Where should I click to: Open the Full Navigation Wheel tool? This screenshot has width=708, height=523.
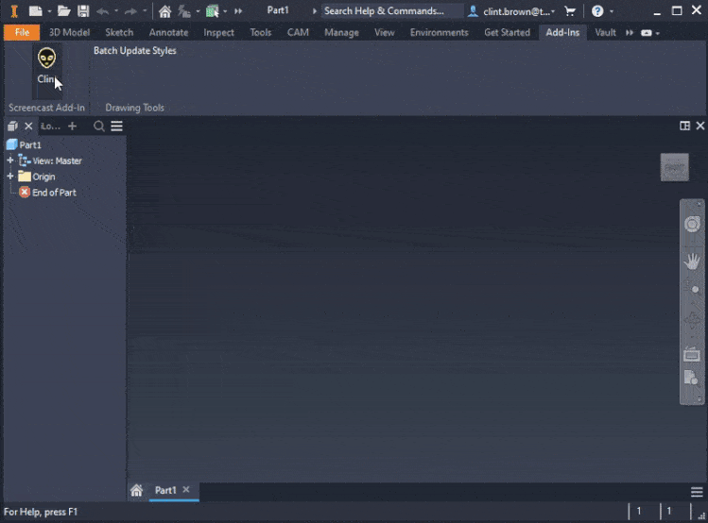pyautogui.click(x=692, y=225)
